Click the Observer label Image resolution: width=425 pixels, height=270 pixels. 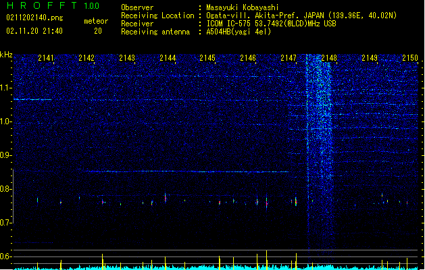click(x=137, y=7)
